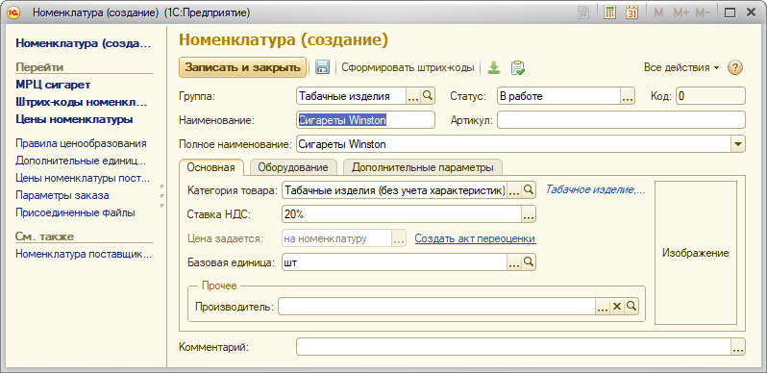The width and height of the screenshot is (767, 373).
Task: Open the Все действия dropdown menu
Action: tap(681, 67)
